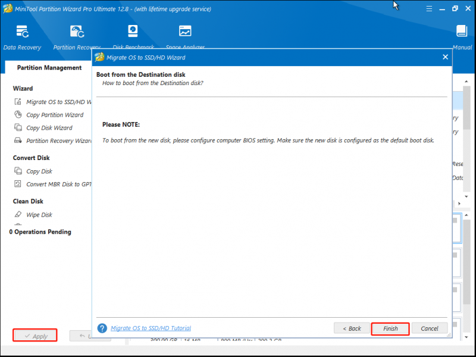
Task: Click scroll-up arrow of disk map panel
Action: pyautogui.click(x=466, y=215)
